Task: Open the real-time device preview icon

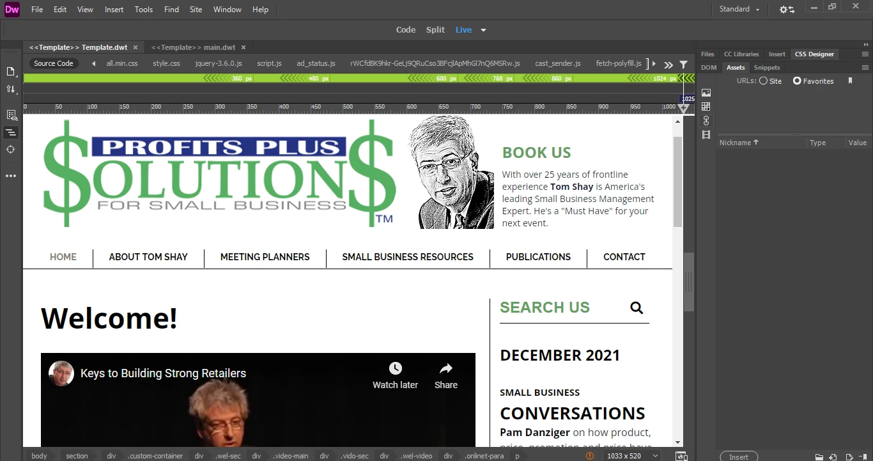Action: coord(681,456)
